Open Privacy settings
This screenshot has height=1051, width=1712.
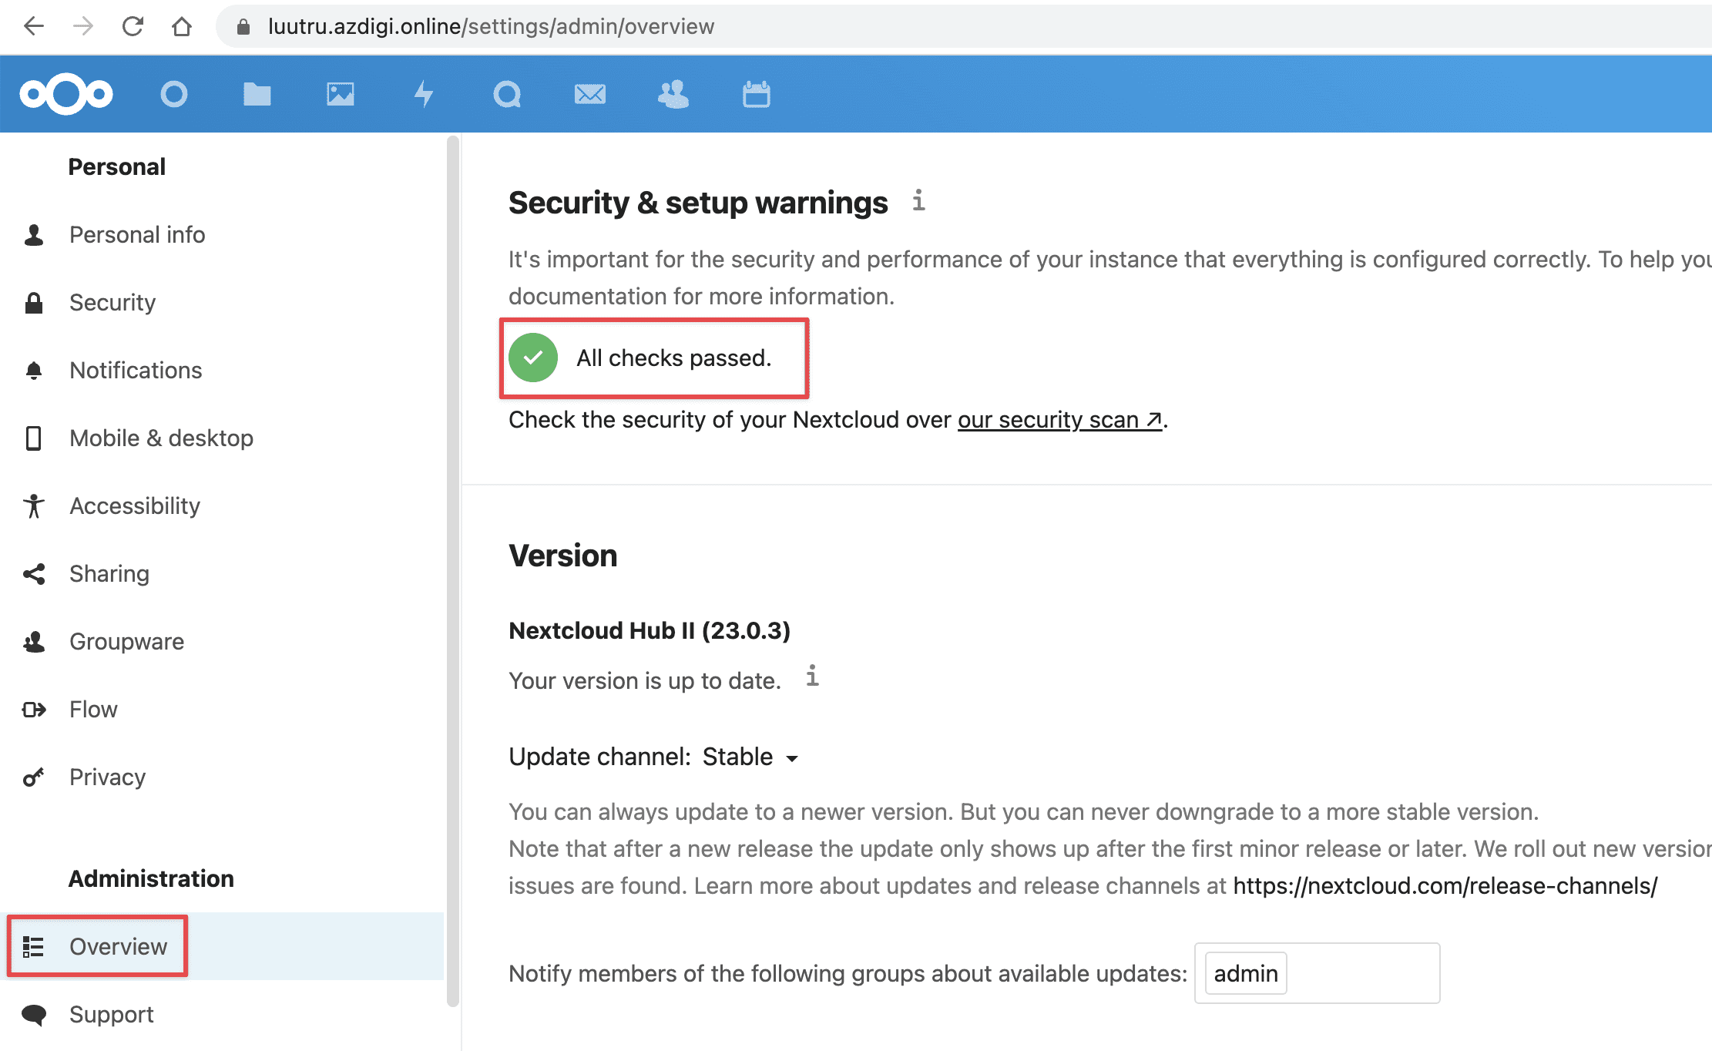[222, 777]
